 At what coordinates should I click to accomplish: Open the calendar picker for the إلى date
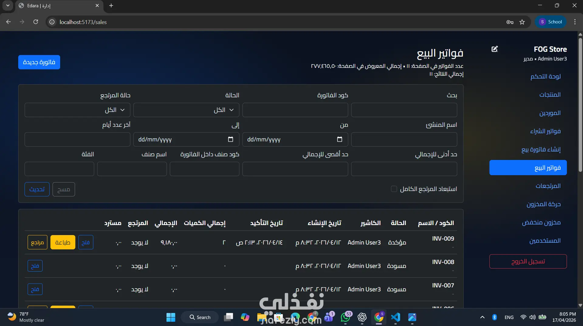pos(231,139)
